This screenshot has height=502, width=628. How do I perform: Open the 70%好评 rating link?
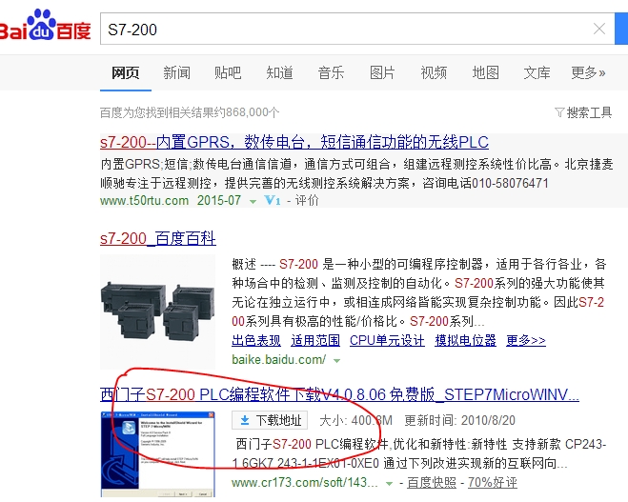(493, 483)
